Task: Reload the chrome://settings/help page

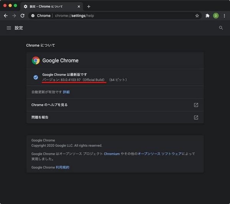Action: (x=23, y=16)
